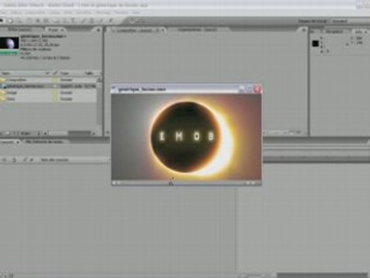This screenshot has width=370, height=278.
Task: Click the playback slider handle in player window
Action: (x=171, y=183)
